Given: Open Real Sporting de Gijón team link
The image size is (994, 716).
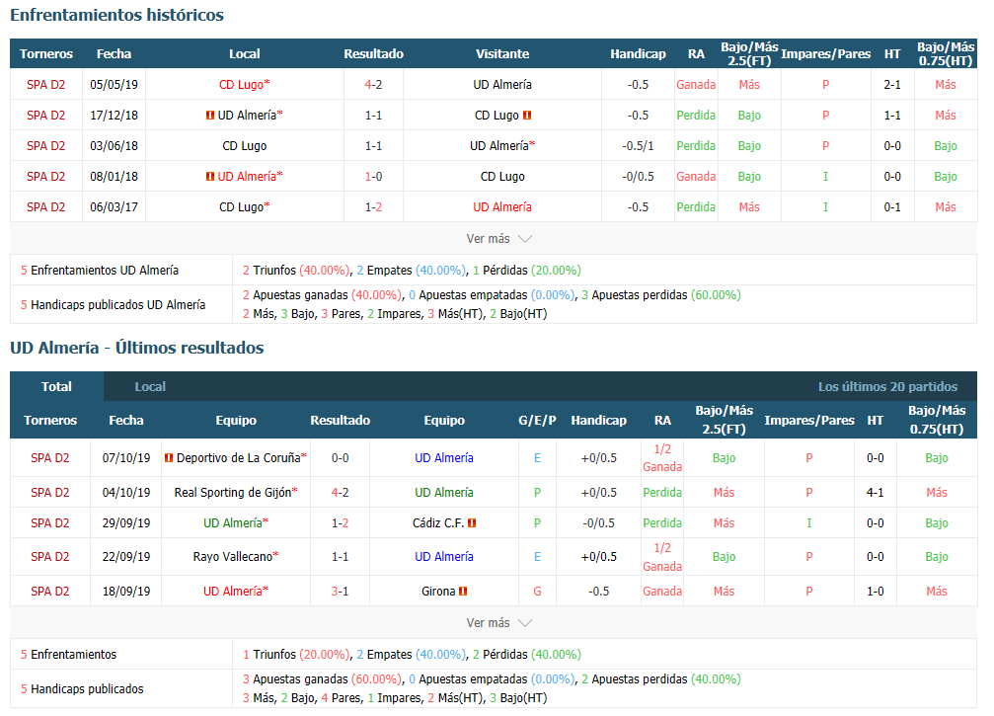Looking at the screenshot, I should tap(236, 492).
